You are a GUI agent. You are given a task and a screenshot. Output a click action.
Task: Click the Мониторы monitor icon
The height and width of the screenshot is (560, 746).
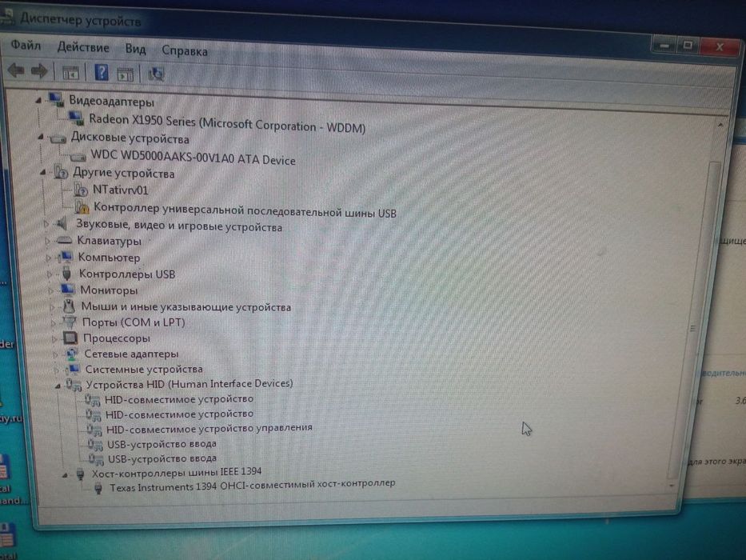67,290
